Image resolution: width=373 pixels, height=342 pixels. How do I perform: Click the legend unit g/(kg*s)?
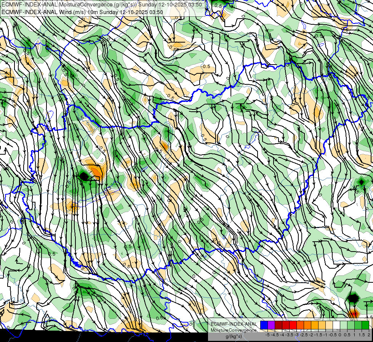tap(234, 337)
